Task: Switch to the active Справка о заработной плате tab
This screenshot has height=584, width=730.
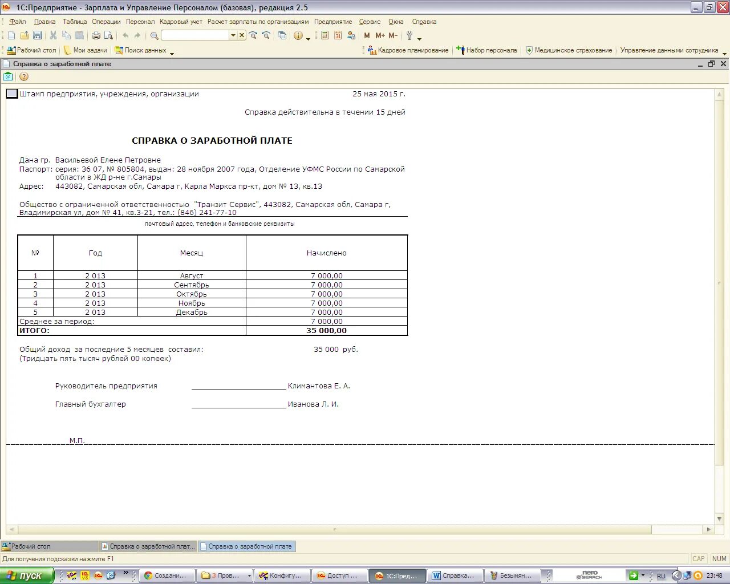Action: 247,546
